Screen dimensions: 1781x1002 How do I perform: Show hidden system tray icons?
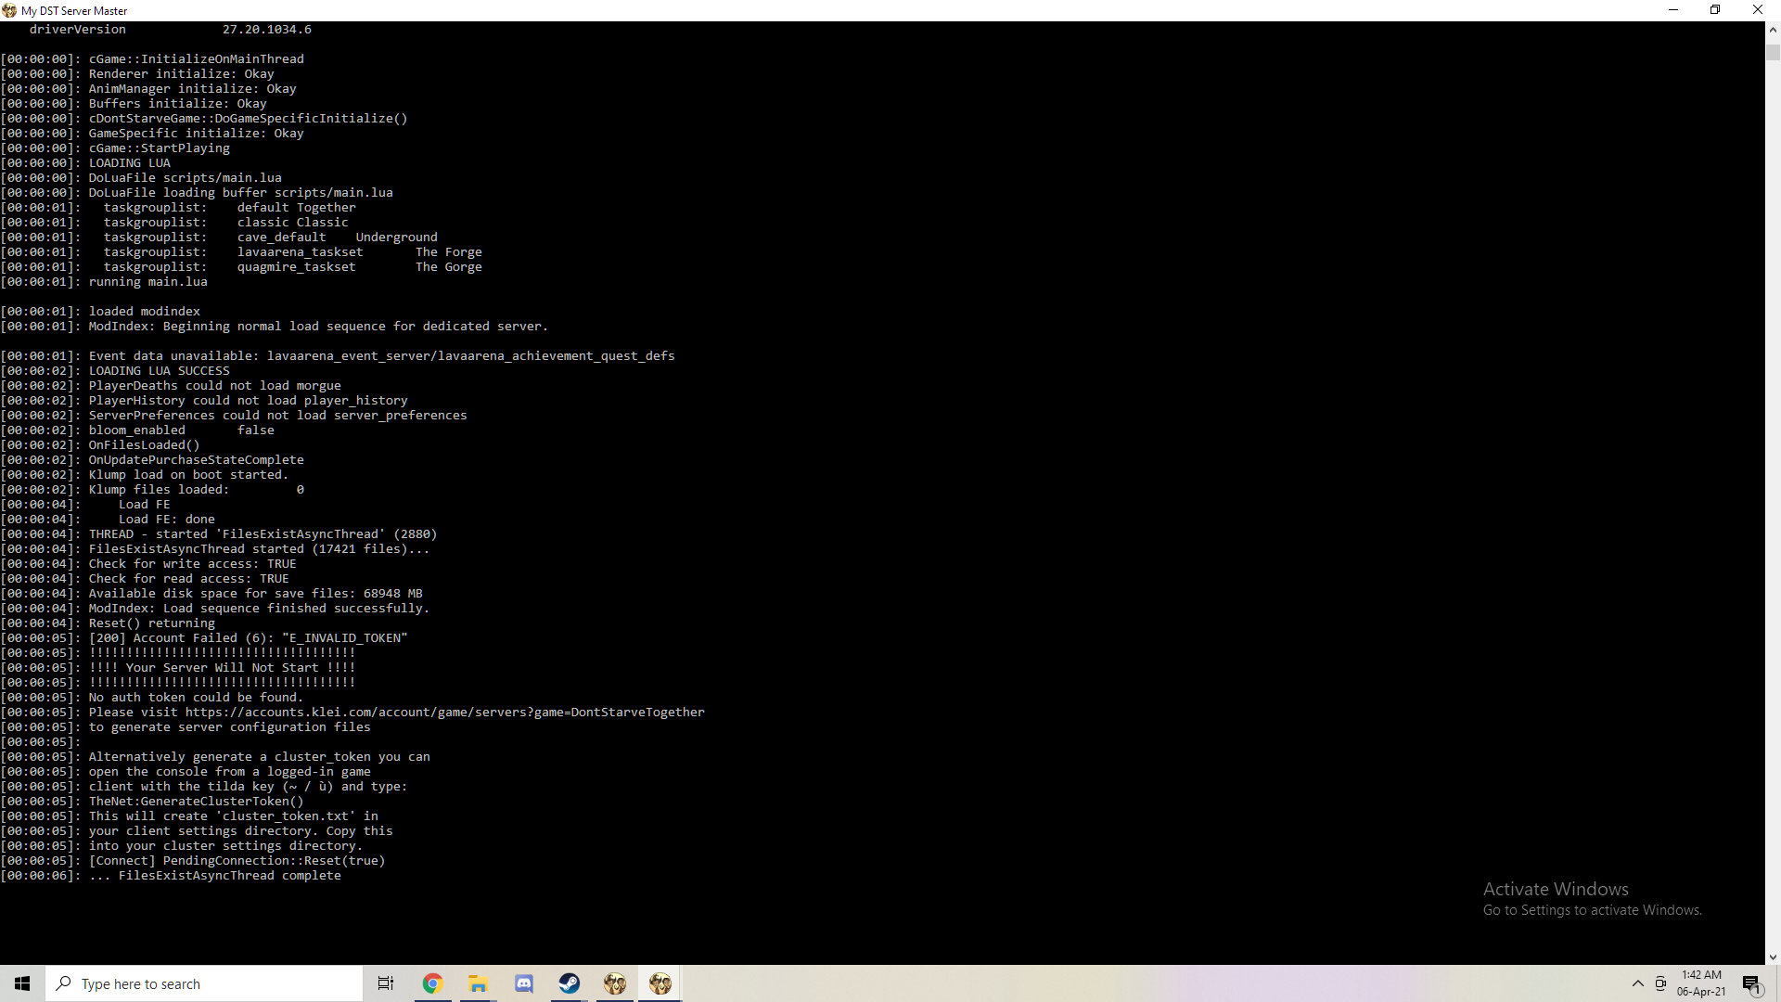[1638, 983]
